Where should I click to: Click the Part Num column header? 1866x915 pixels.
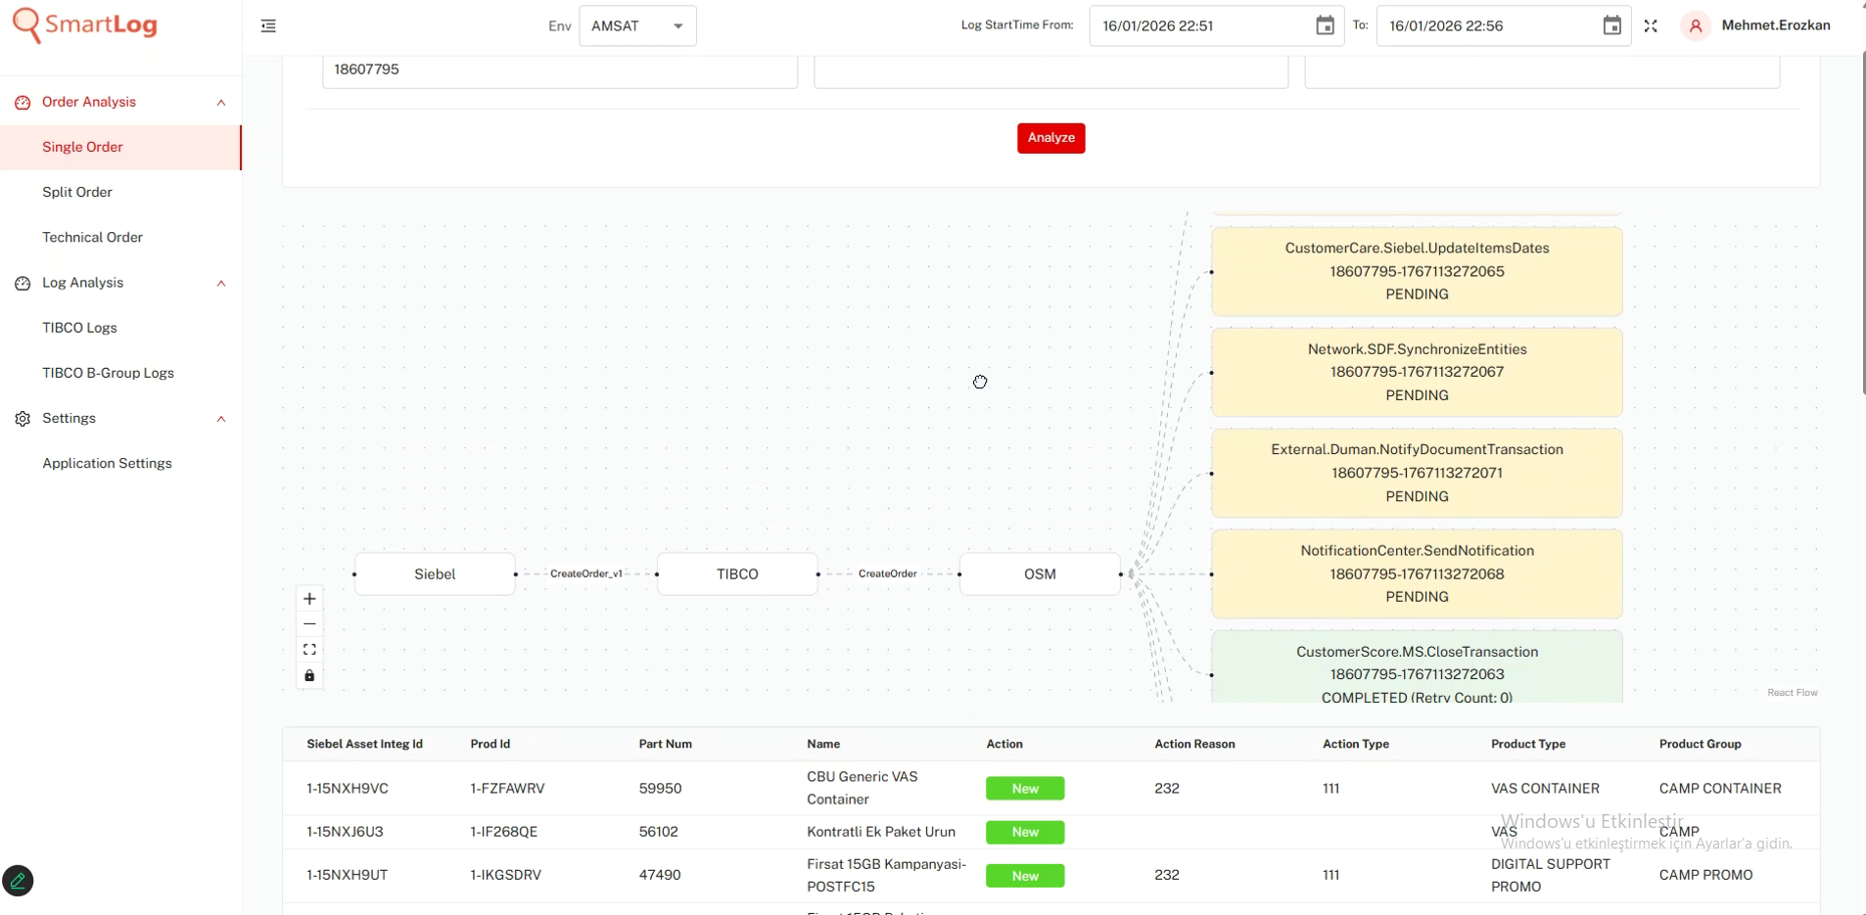coord(666,745)
